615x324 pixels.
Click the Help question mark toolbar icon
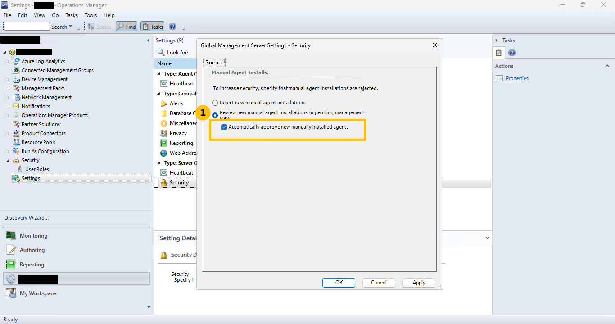coord(172,27)
